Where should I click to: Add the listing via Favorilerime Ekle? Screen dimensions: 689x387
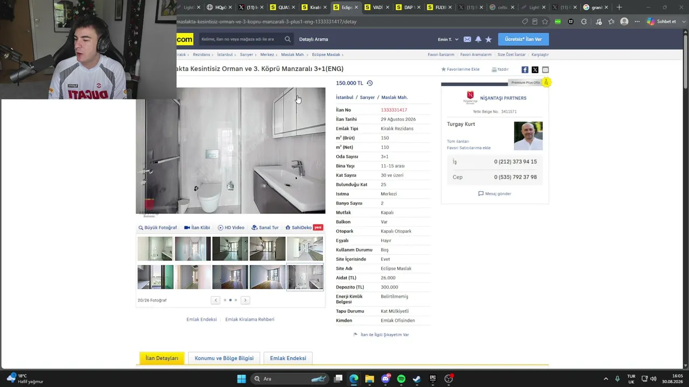[x=460, y=69]
